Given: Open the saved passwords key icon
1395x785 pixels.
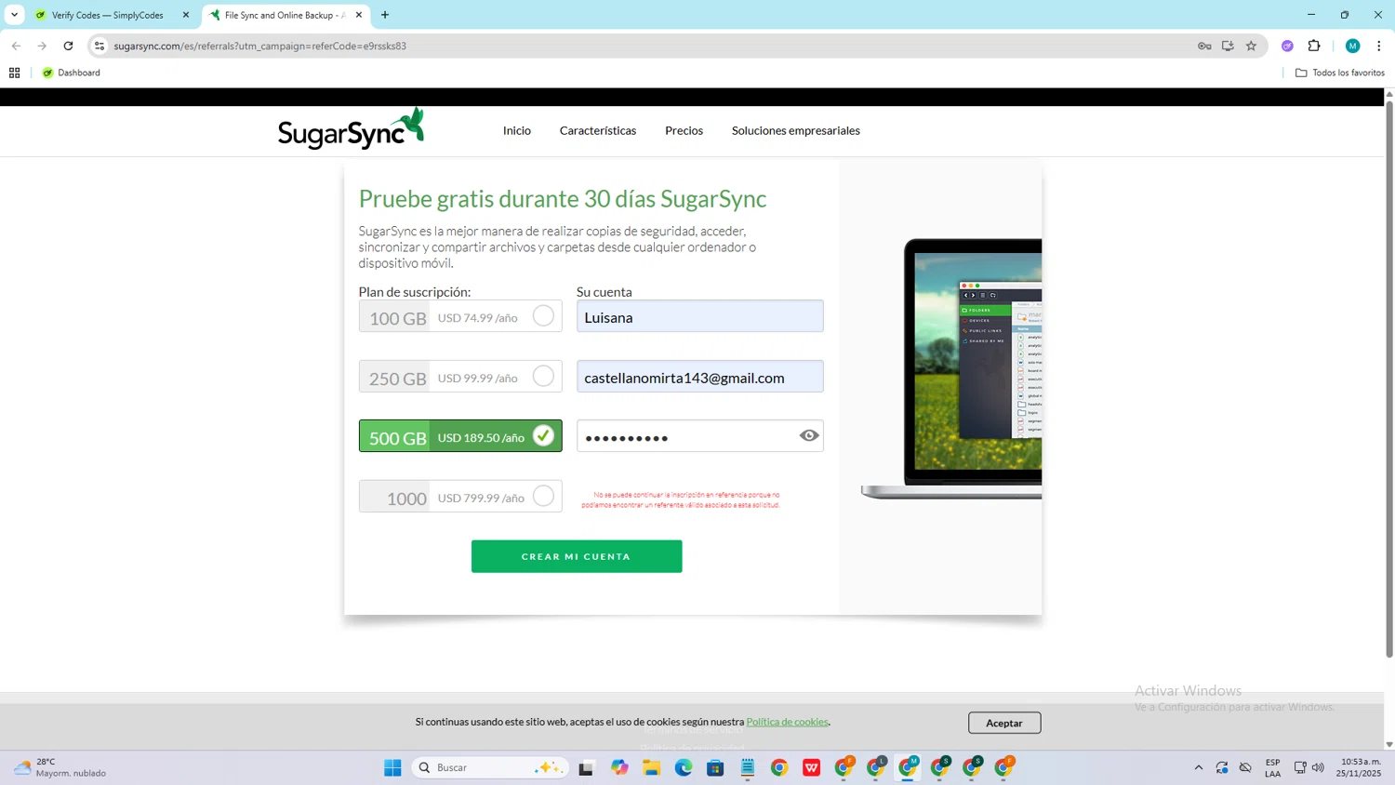Looking at the screenshot, I should [x=1204, y=46].
